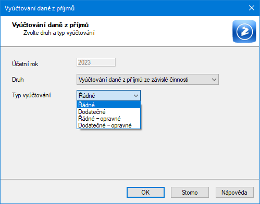Click the Účetní rok field showing 2023

[96, 62]
